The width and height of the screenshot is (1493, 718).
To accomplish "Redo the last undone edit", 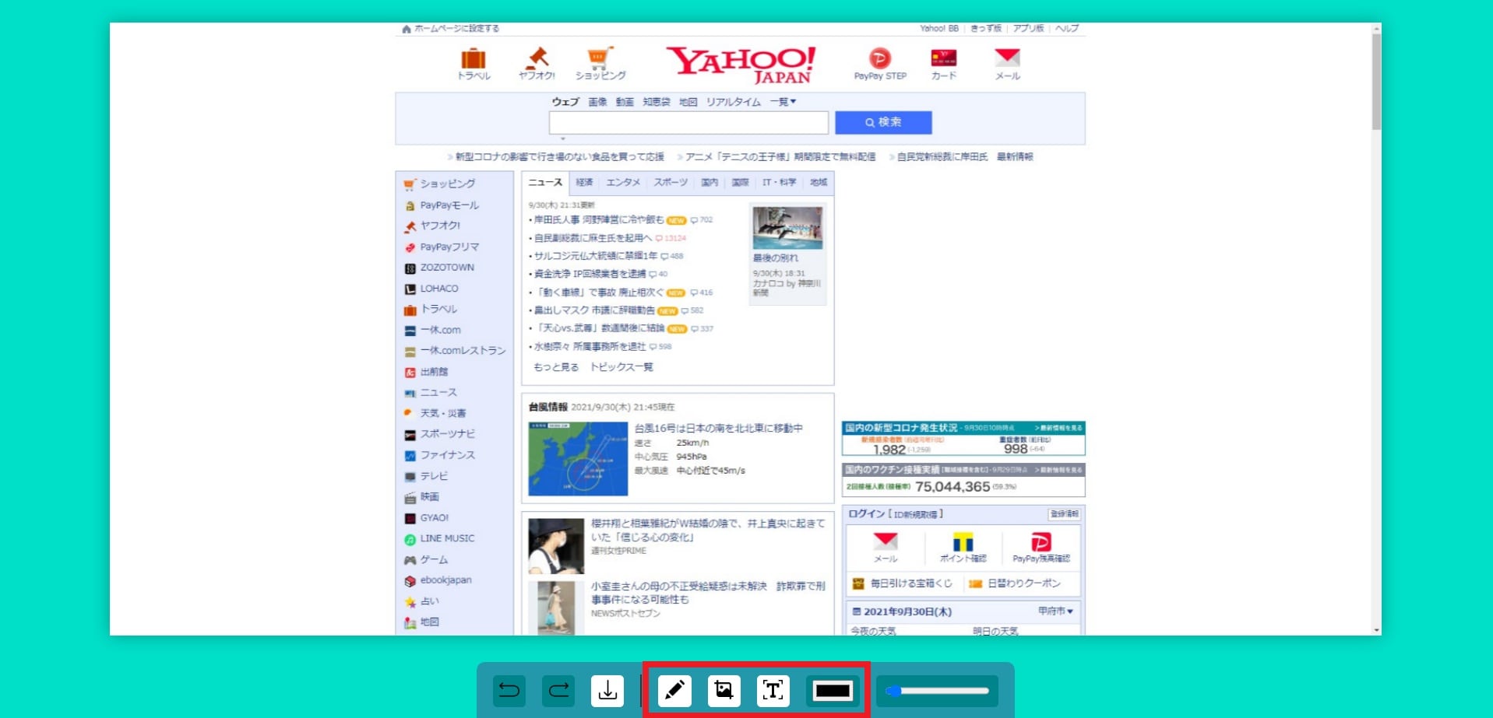I will (558, 690).
